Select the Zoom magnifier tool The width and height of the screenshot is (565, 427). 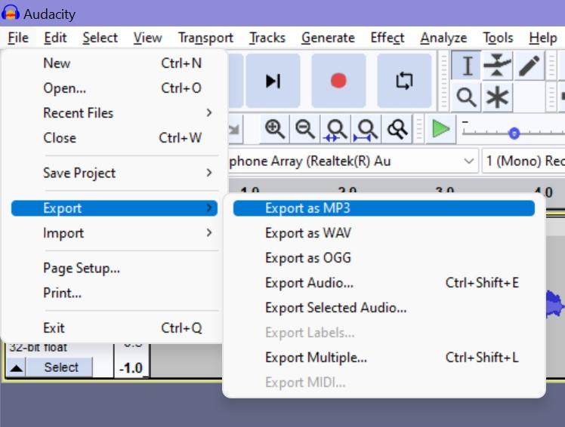[466, 97]
